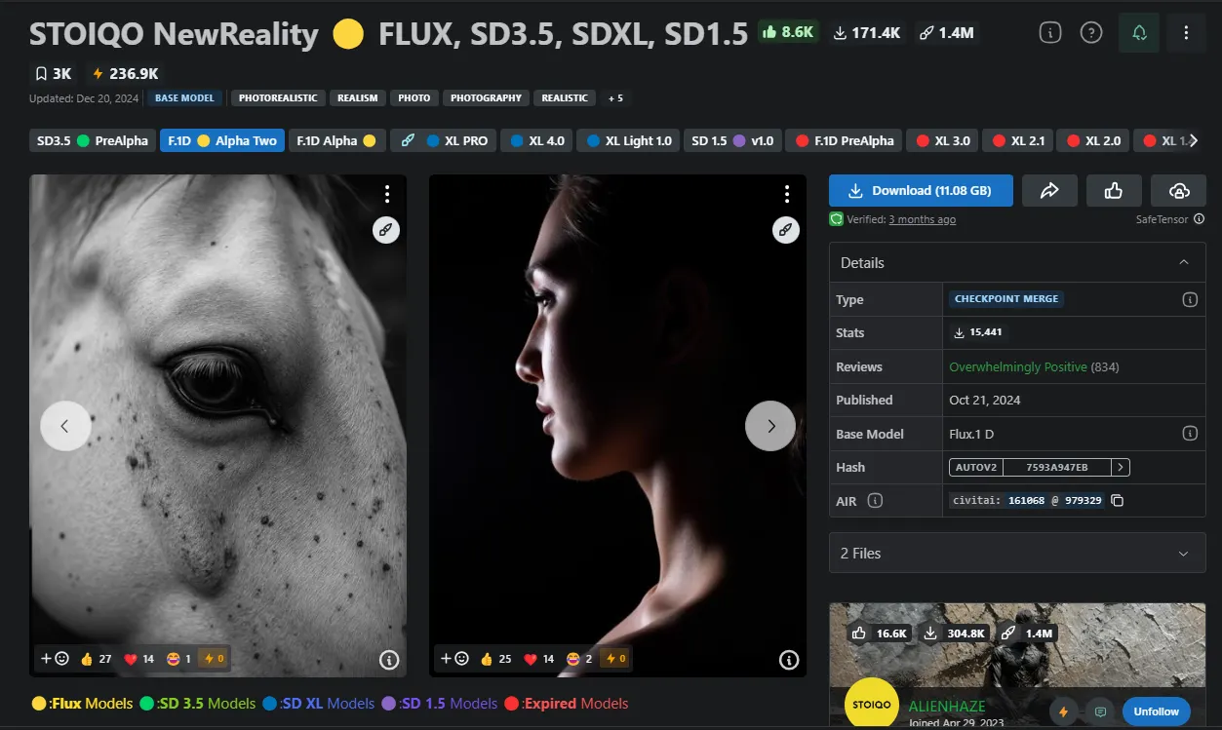Select the SD3.5 PreAlpha version tab
This screenshot has height=730, width=1222.
[x=93, y=141]
